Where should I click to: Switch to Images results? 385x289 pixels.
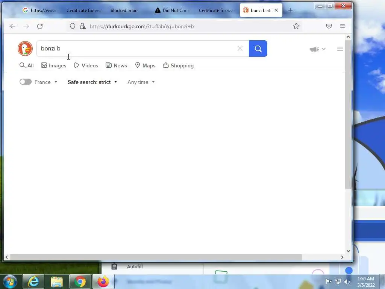(x=53, y=65)
